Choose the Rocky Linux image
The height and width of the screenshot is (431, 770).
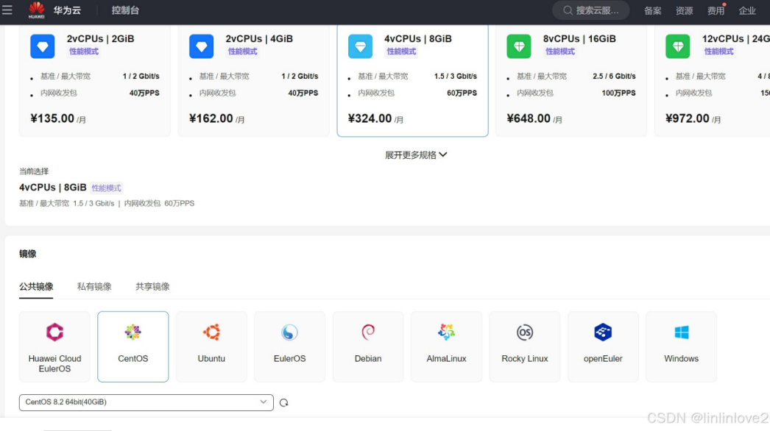pyautogui.click(x=524, y=346)
